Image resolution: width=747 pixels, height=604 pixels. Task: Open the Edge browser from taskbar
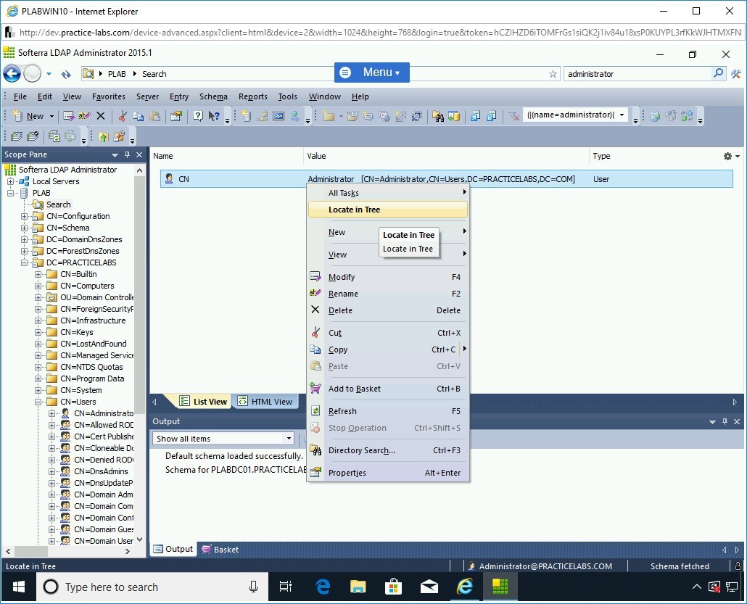pyautogui.click(x=323, y=587)
